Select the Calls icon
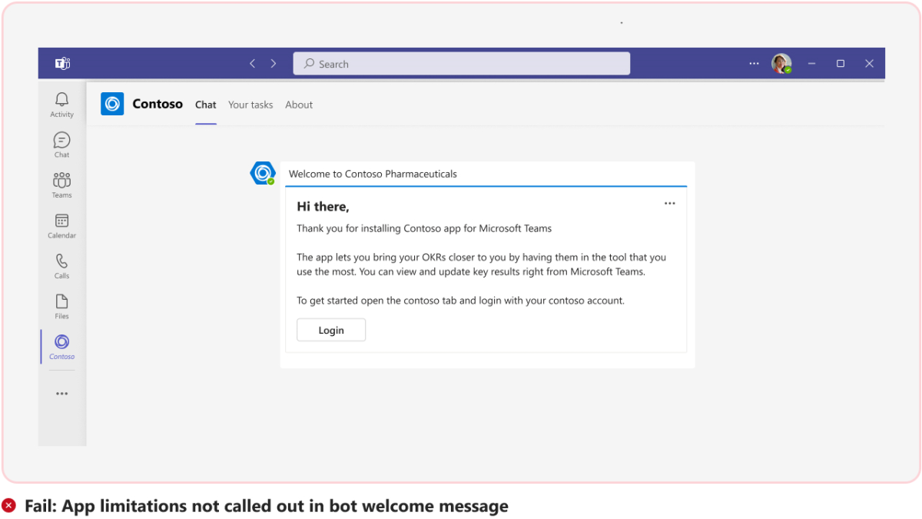Image resolution: width=922 pixels, height=519 pixels. click(x=61, y=261)
